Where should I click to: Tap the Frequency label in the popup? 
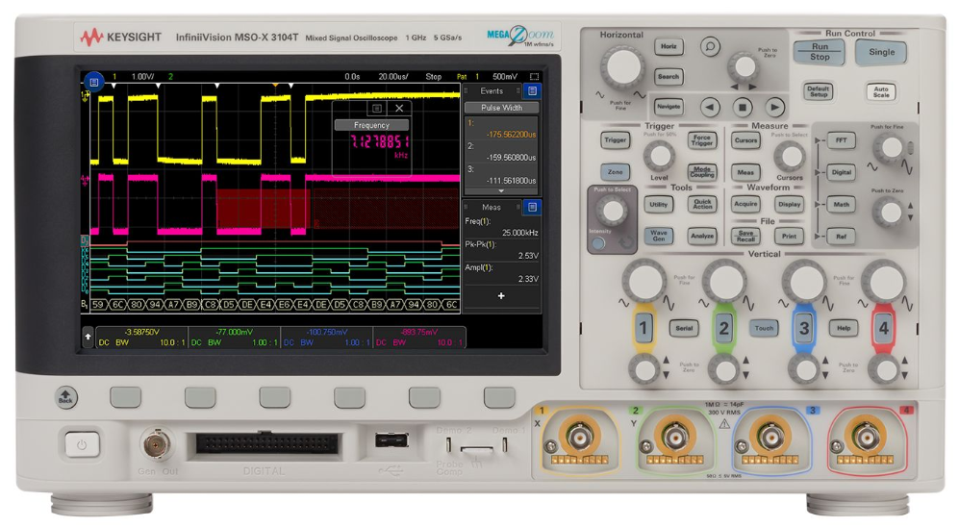point(371,125)
